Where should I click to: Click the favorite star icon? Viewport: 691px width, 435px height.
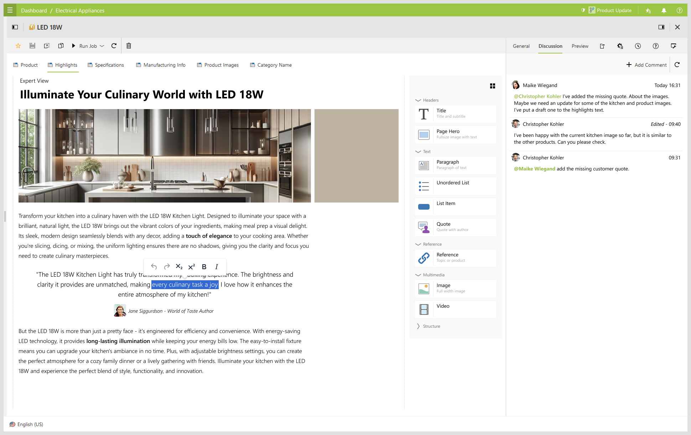18,46
